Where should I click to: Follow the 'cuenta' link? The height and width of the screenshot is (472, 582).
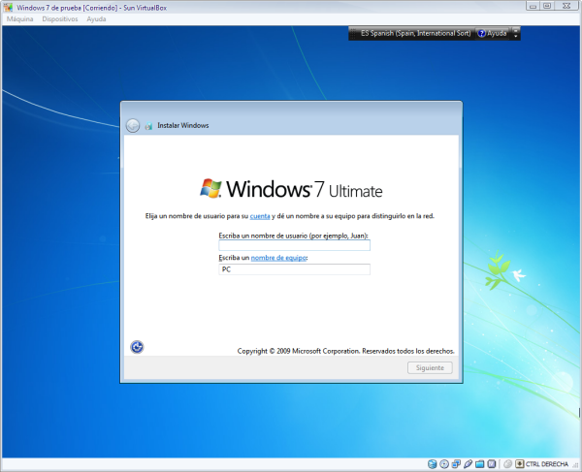click(x=260, y=214)
